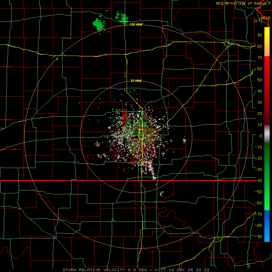Click the NEXR label above the scale
The image size is (272, 272).
pyautogui.click(x=265, y=18)
